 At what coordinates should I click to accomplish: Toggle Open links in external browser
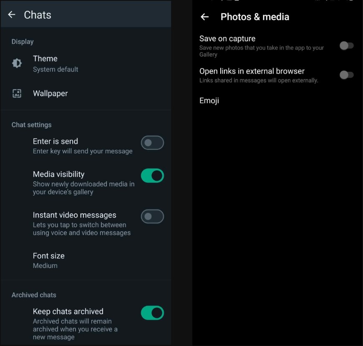click(346, 75)
